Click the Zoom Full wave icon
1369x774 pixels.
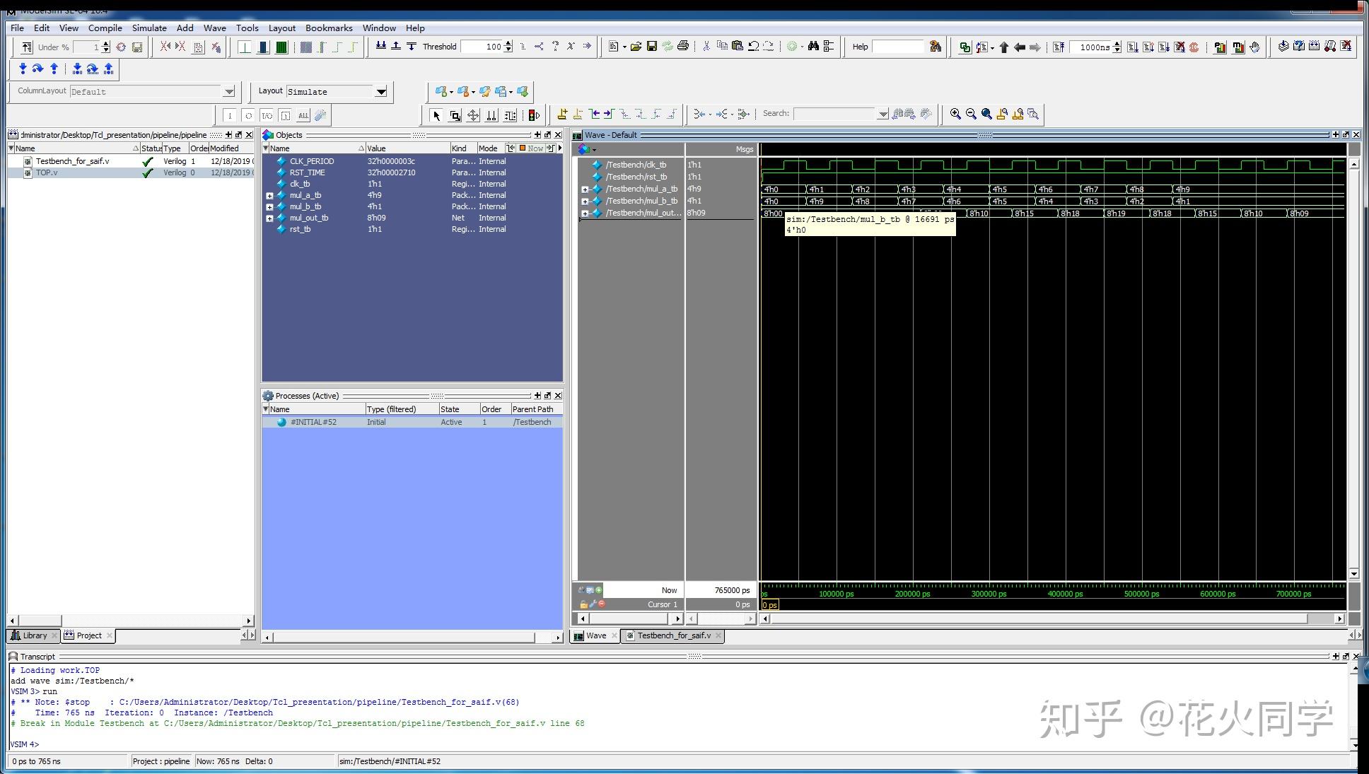(x=986, y=114)
